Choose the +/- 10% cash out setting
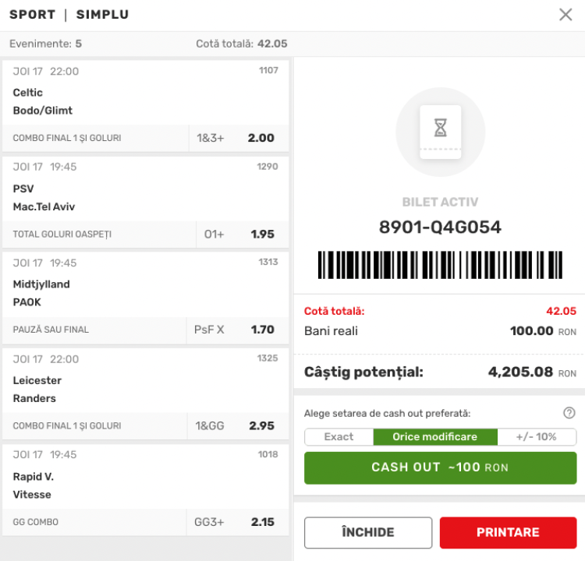Image resolution: width=585 pixels, height=561 pixels. pos(537,437)
